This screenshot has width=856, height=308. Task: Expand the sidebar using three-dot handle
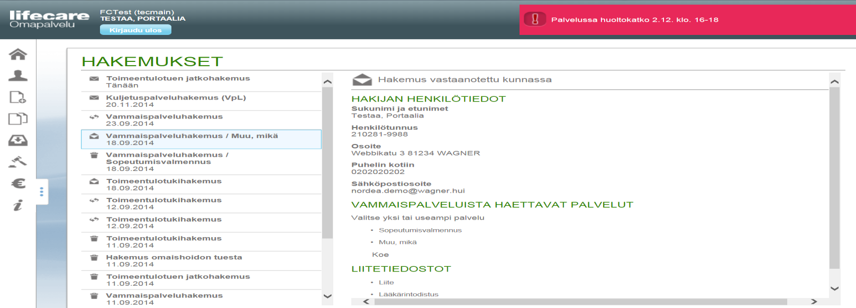(42, 192)
